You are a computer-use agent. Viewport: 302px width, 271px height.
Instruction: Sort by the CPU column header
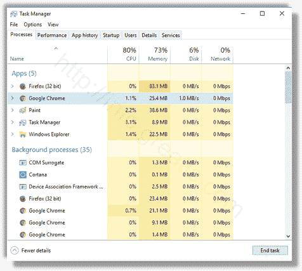[x=123, y=55]
